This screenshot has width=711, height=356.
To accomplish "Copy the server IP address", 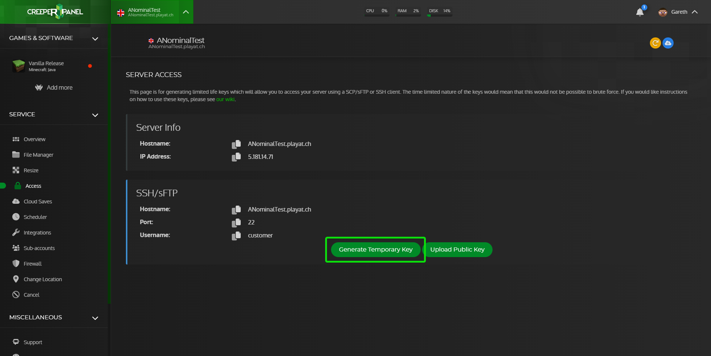I will tap(236, 157).
